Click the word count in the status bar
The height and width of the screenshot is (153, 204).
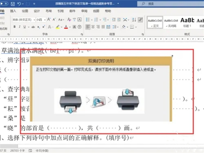17,150
